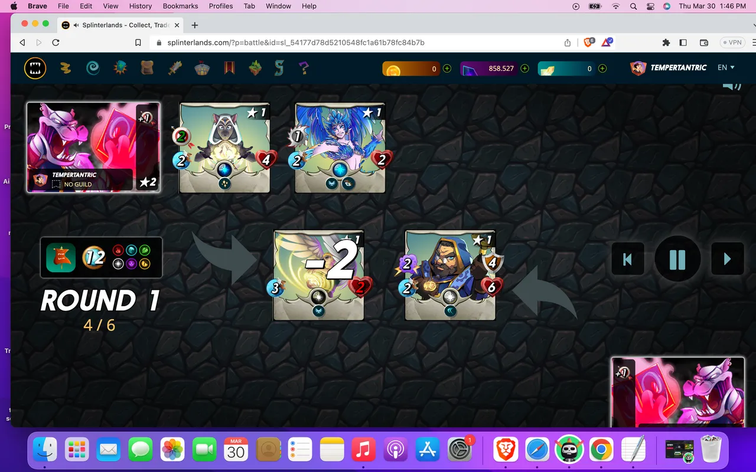Open Brave Shields lion icon
756x472 pixels.
589,42
